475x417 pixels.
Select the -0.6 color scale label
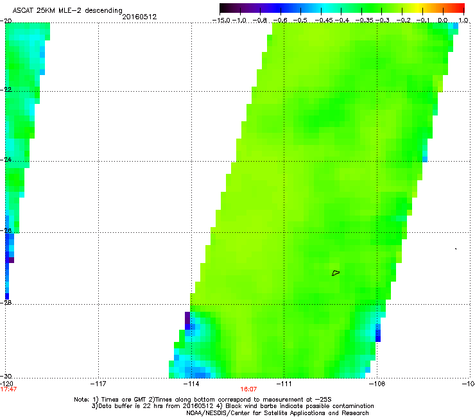click(281, 21)
